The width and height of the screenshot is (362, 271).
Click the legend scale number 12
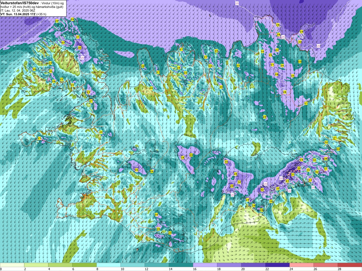146,269
